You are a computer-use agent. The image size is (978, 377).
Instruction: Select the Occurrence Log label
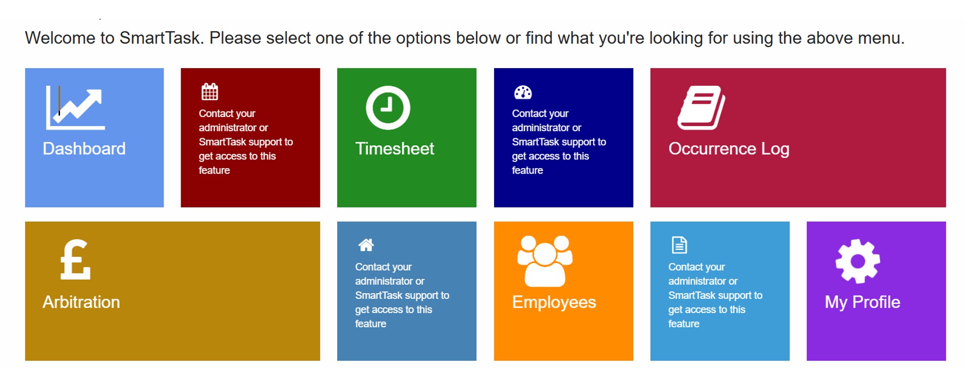pyautogui.click(x=729, y=149)
